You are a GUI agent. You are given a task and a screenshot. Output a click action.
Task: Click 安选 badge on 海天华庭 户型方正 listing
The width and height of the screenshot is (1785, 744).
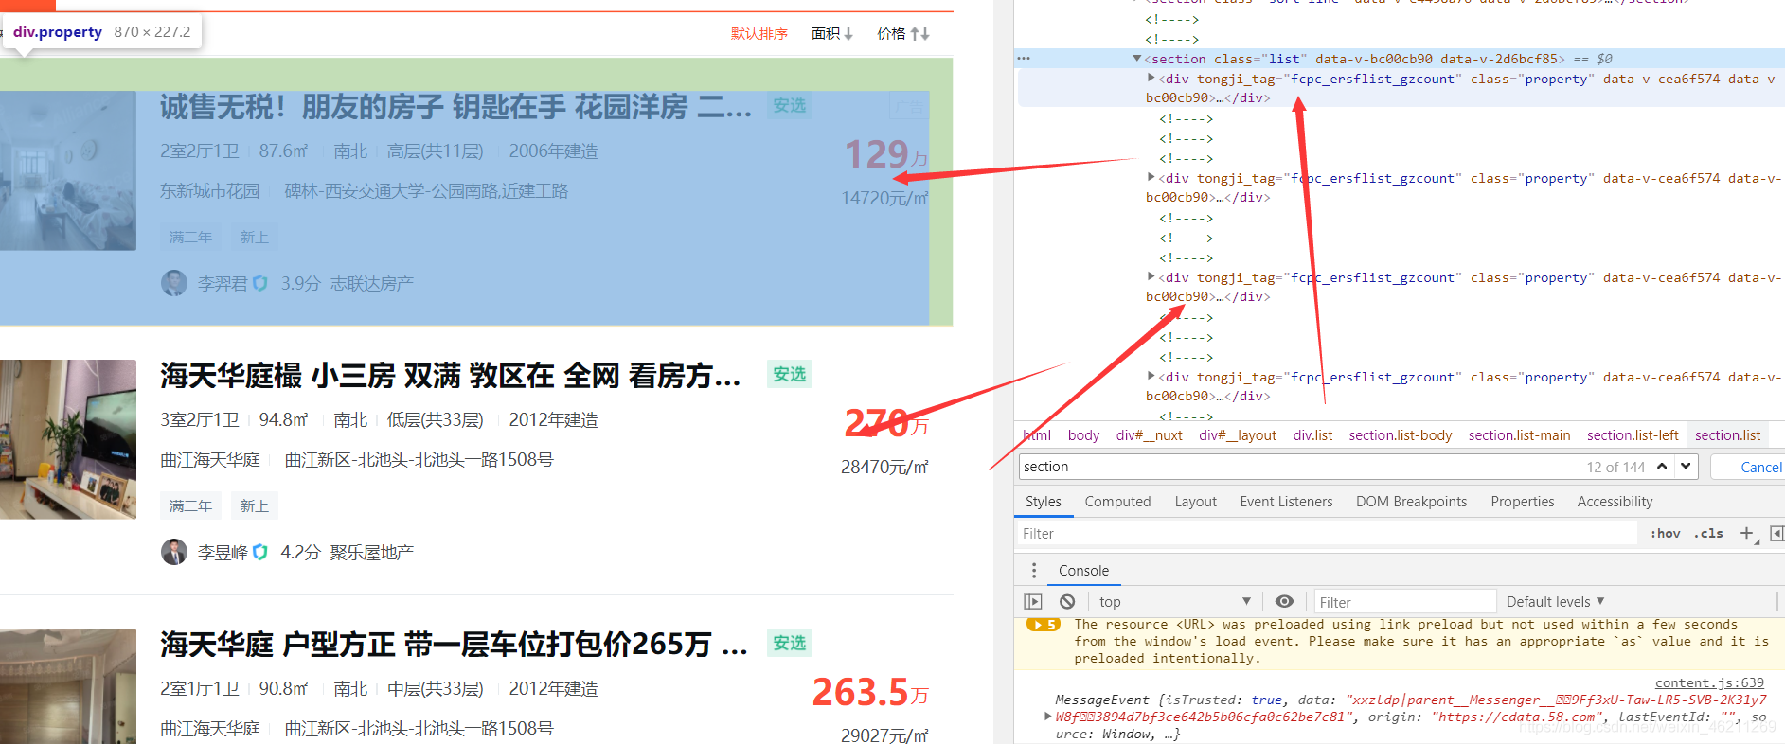pos(790,643)
